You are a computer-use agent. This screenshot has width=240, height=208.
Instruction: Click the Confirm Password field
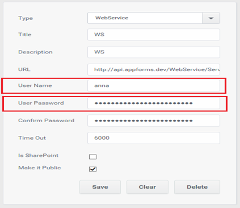(154, 120)
